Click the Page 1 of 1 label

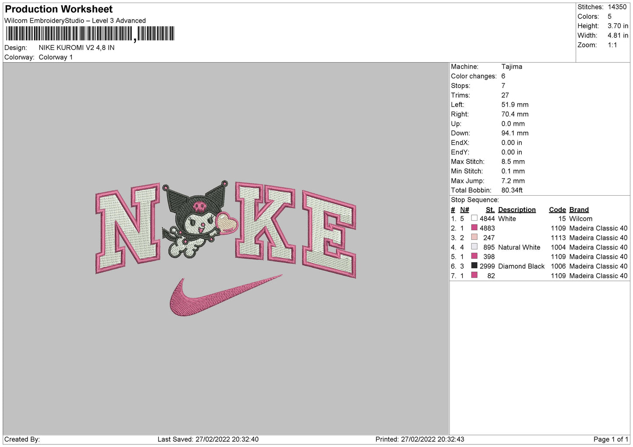[610, 439]
